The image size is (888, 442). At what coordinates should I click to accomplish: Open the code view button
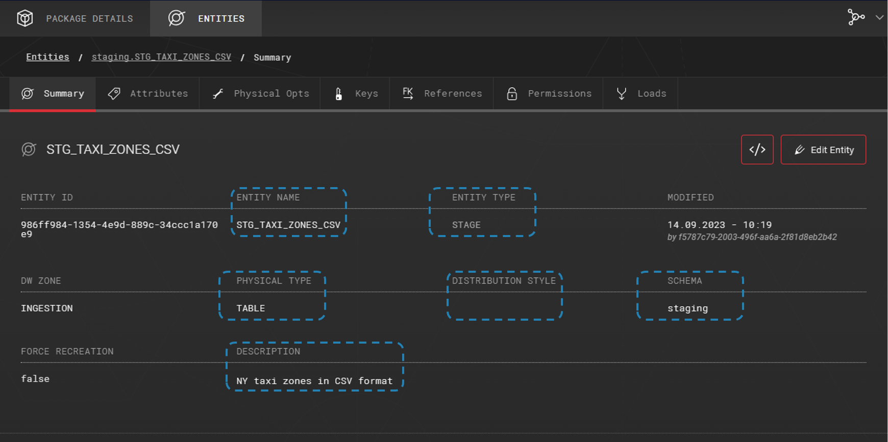[x=757, y=149]
